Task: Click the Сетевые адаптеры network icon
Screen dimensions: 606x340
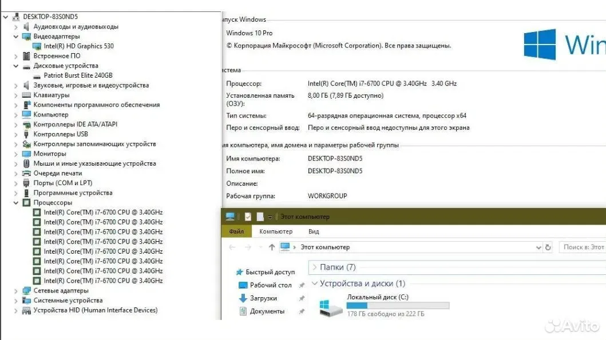Action: tap(26, 291)
